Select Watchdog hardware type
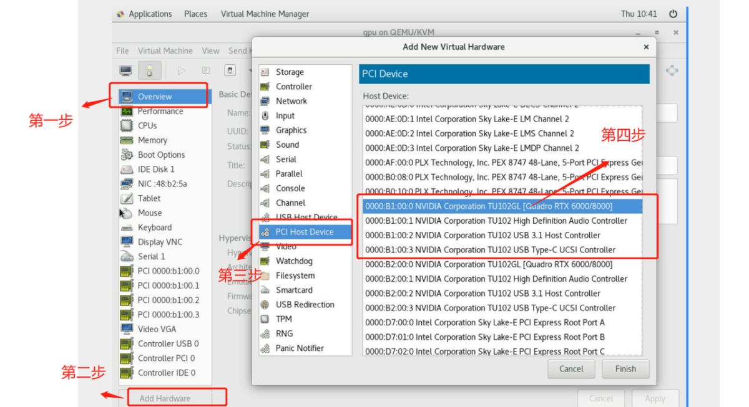The height and width of the screenshot is (407, 749). click(295, 261)
